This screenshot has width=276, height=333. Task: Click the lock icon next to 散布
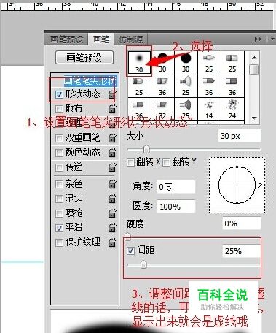pos(112,109)
